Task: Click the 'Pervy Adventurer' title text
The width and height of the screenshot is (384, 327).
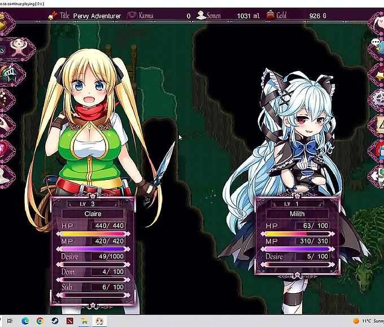Action: 97,16
